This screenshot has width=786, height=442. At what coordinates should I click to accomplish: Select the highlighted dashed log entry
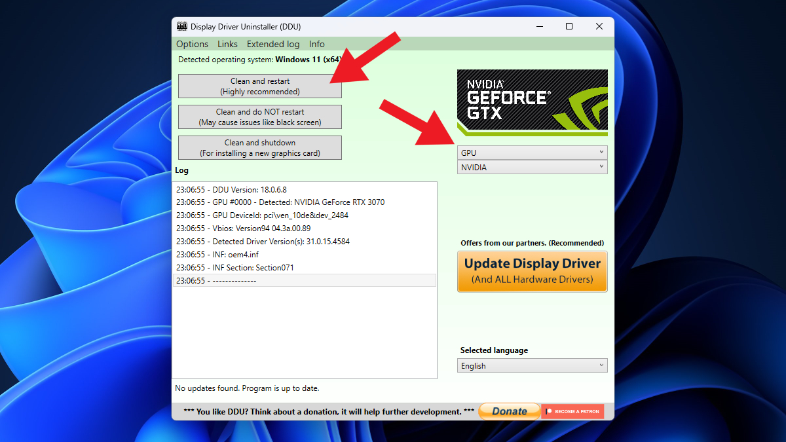tap(305, 280)
